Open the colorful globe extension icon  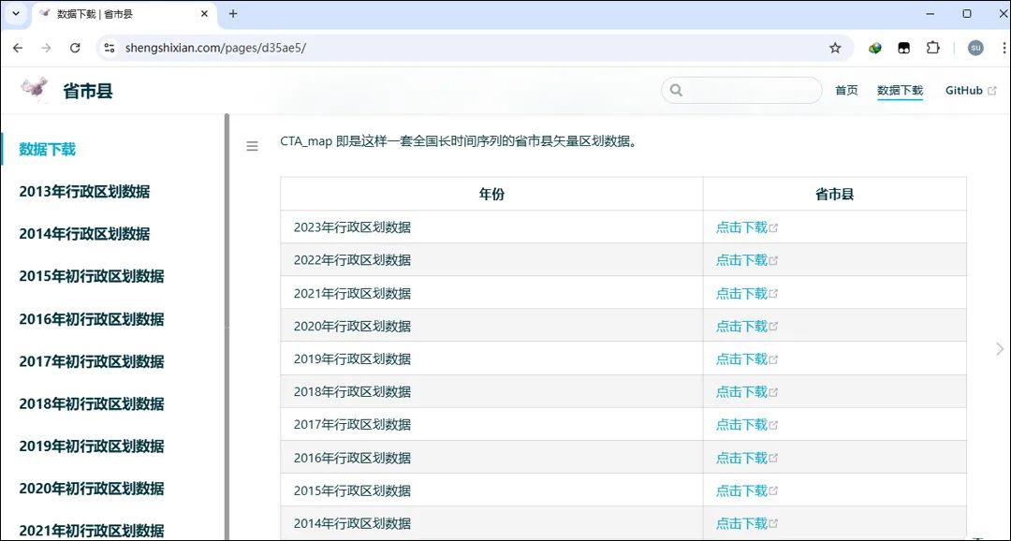coord(875,48)
